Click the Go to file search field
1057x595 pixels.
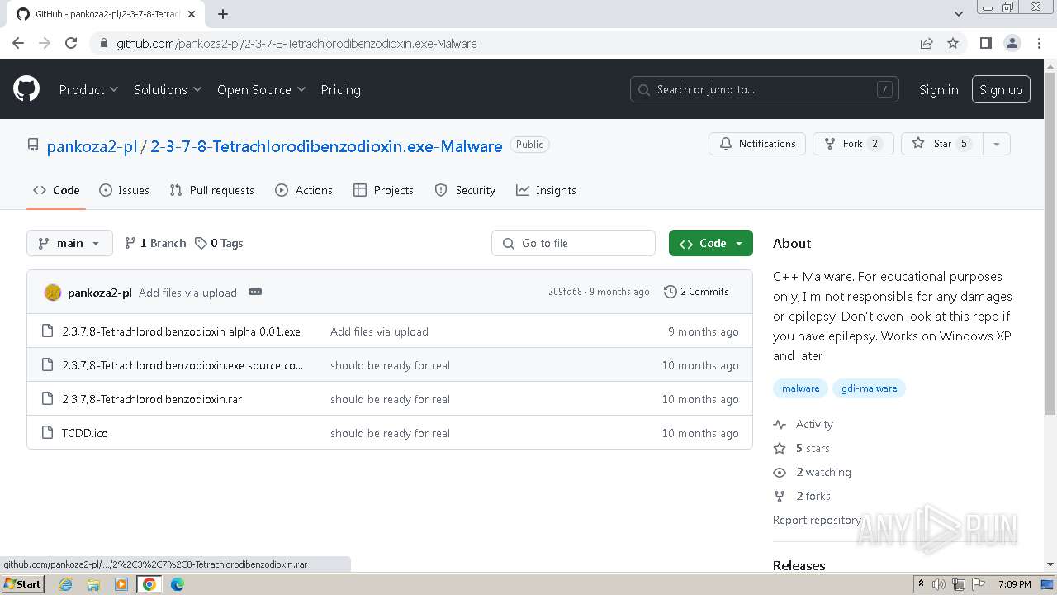click(573, 243)
